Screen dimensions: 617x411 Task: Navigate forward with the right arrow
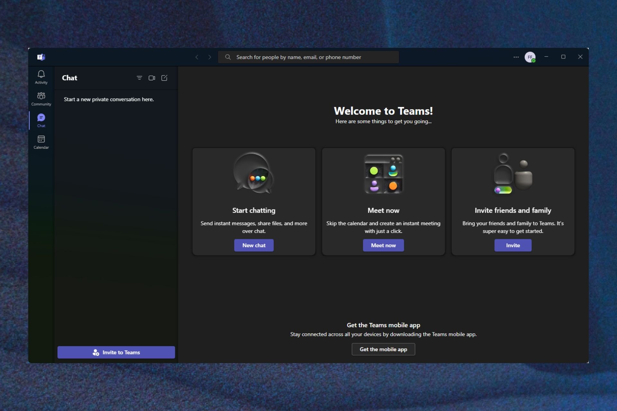coord(210,57)
